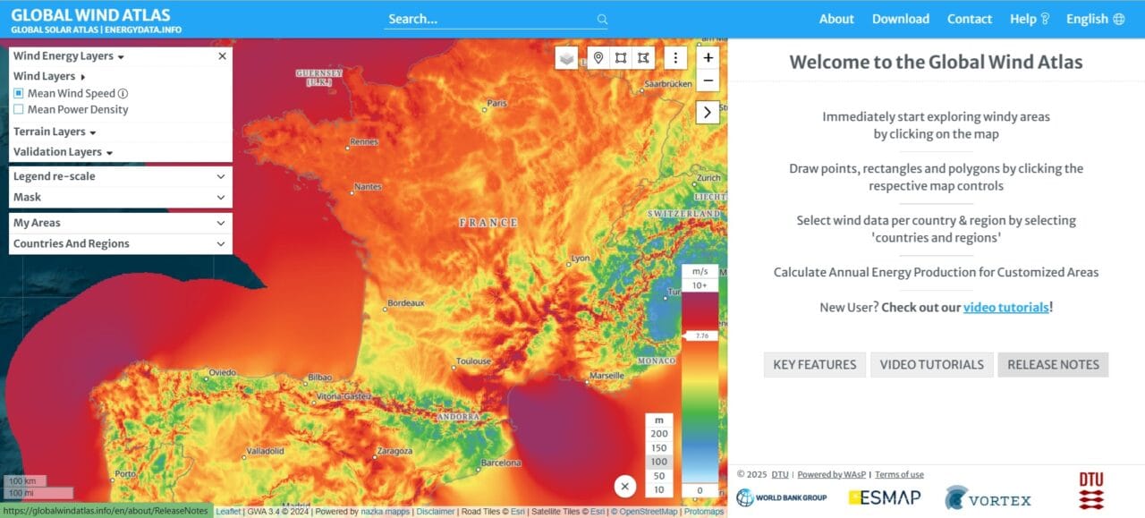Viewport: 1145px width, 518px height.
Task: Open the Download menu
Action: pyautogui.click(x=900, y=18)
